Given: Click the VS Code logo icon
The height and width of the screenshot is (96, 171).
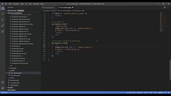Looking at the screenshot, I should click(x=2, y=4).
